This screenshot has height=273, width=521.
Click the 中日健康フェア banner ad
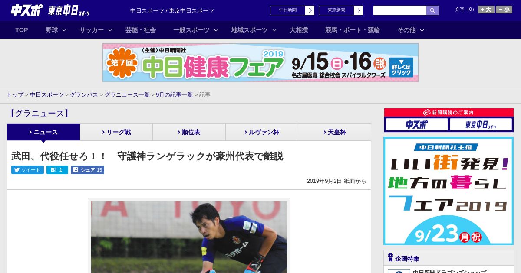point(260,63)
